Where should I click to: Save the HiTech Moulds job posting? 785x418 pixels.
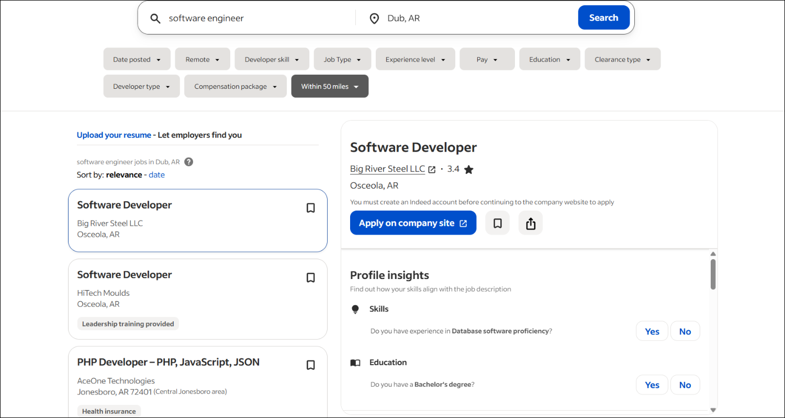tap(310, 277)
